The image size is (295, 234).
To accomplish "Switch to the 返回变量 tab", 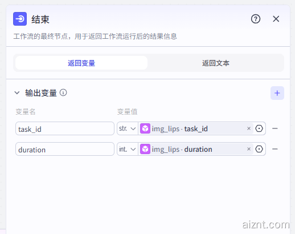I will pyautogui.click(x=81, y=63).
